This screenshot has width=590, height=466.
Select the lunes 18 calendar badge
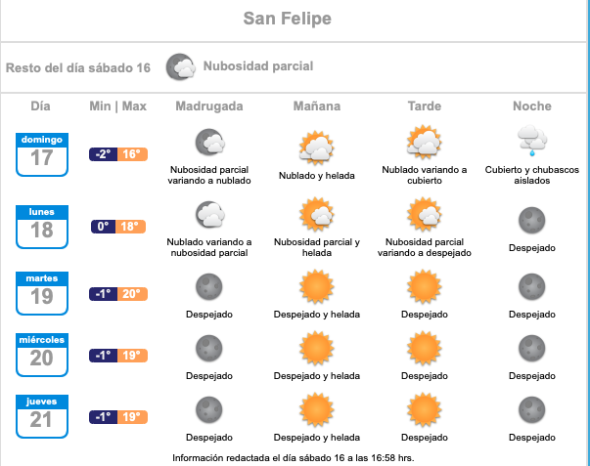click(42, 227)
